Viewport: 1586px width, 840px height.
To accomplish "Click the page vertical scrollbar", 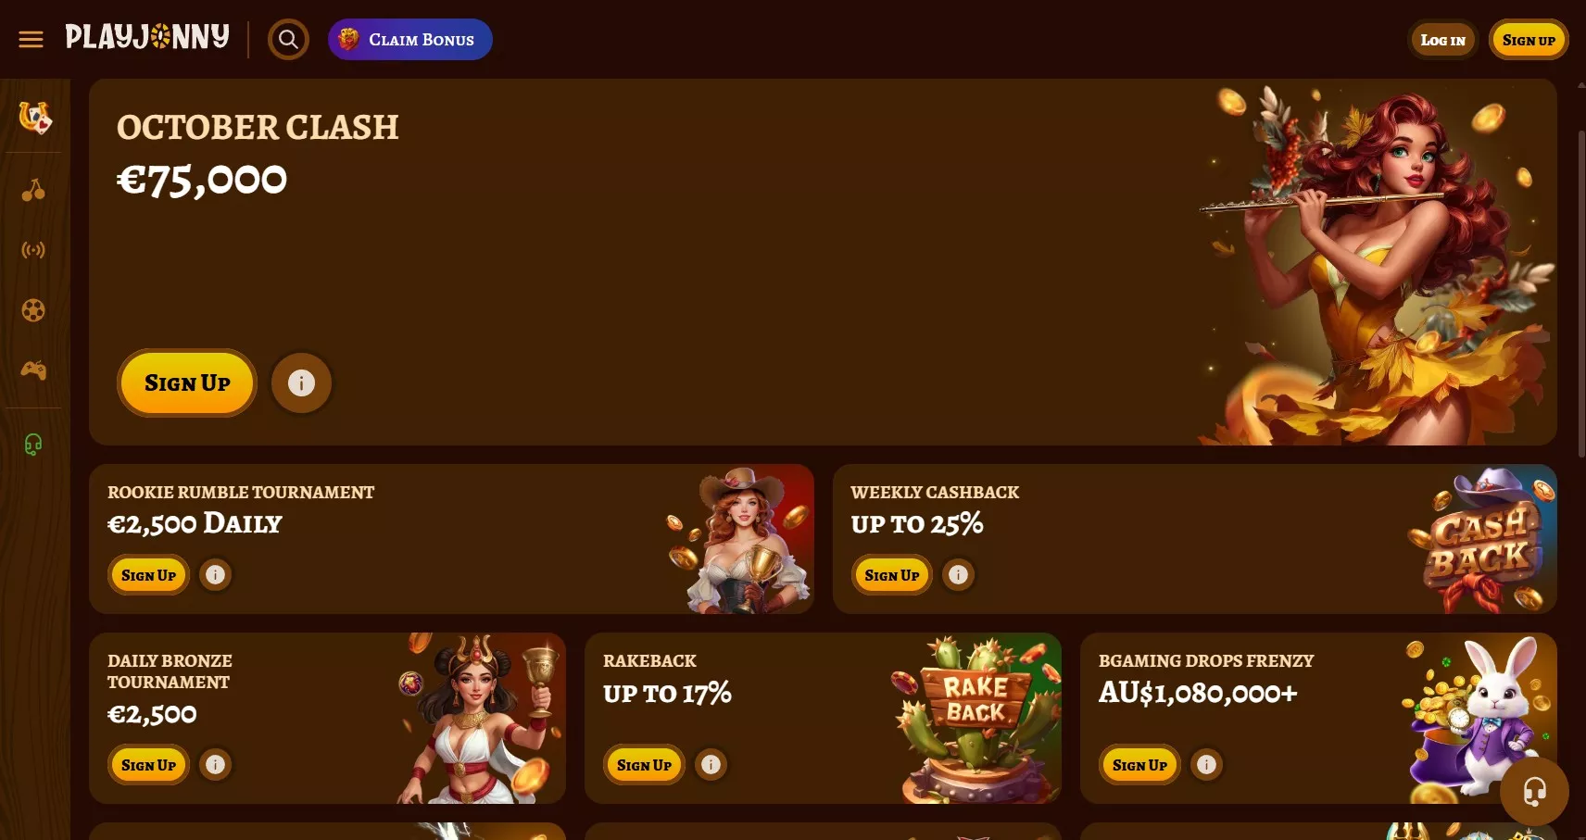I will pyautogui.click(x=1580, y=293).
